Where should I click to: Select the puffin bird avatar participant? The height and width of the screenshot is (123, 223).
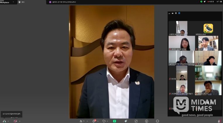(208, 28)
